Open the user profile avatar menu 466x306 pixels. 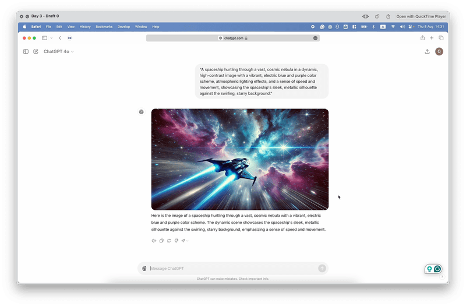coord(439,51)
